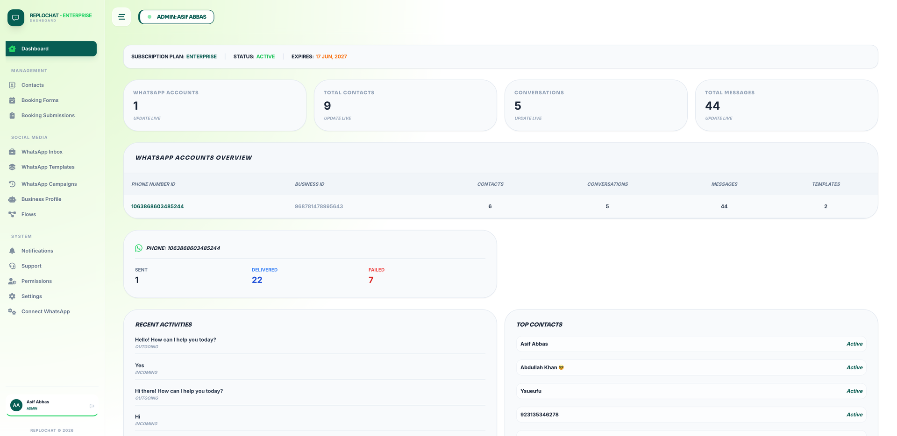This screenshot has width=897, height=436.
Task: Click the WhatsApp icon next to Phone
Action: pyautogui.click(x=139, y=248)
